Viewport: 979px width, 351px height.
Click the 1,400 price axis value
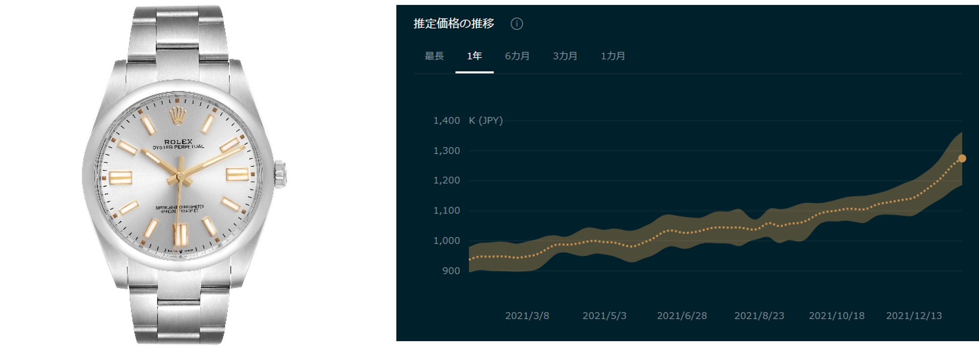(x=447, y=120)
